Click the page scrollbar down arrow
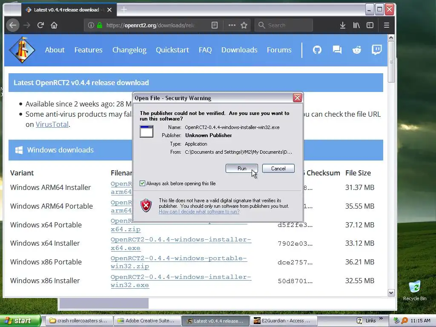Screen dimensions: 436x327 click(391, 293)
